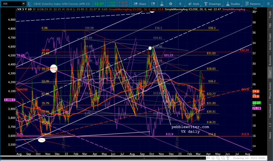273x161 pixels.
Task: Click the magenta 21.28 price axis bubble
Action: pyautogui.click(x=256, y=108)
